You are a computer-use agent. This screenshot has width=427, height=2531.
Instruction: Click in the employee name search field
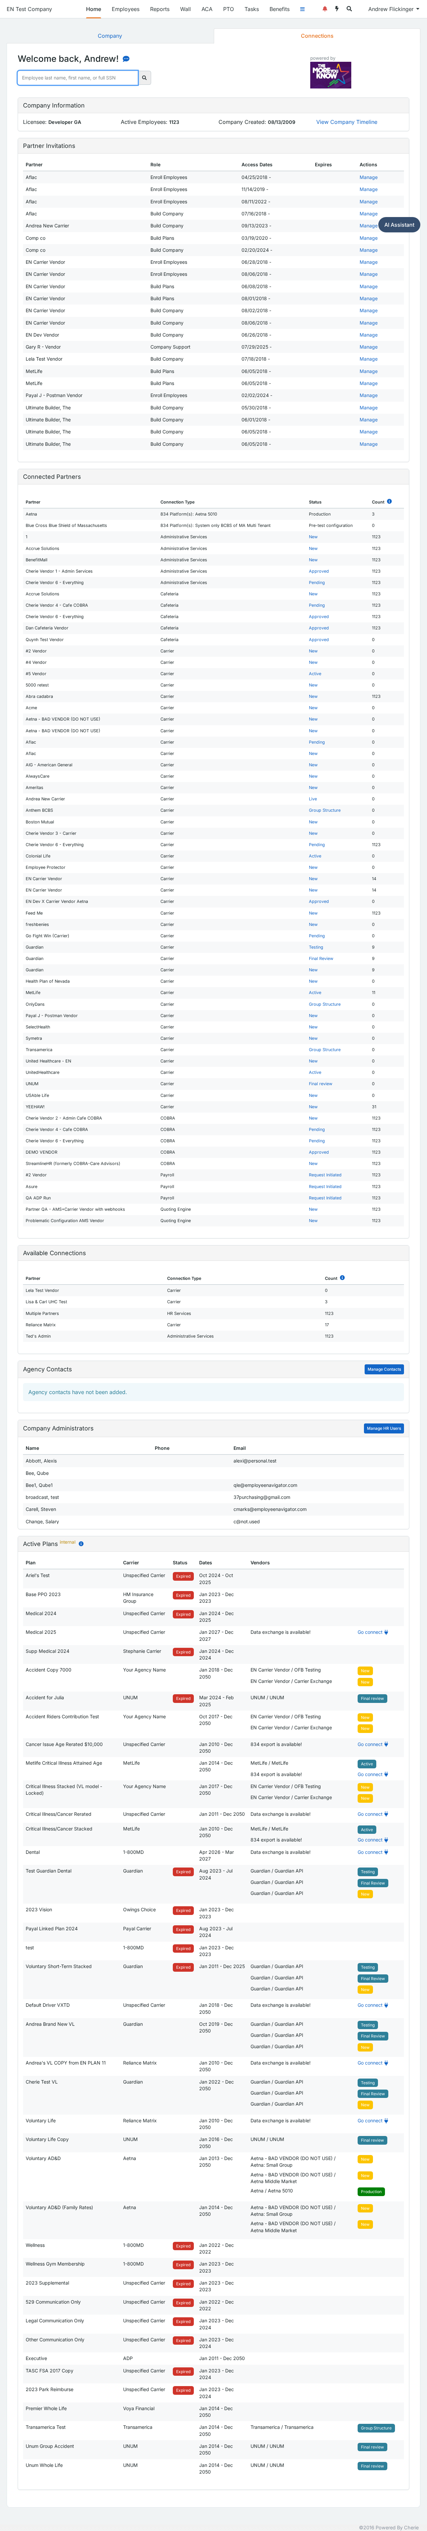77,77
